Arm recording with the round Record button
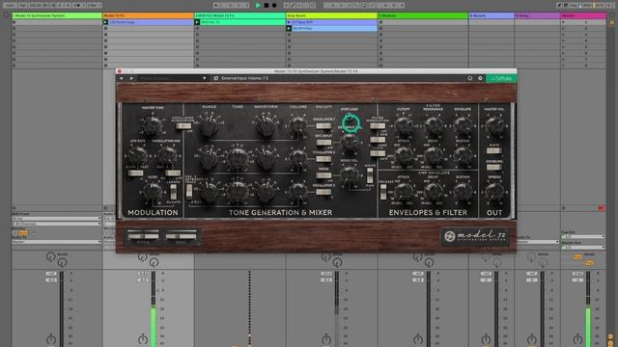Image resolution: width=618 pixels, height=347 pixels. pos(274,6)
